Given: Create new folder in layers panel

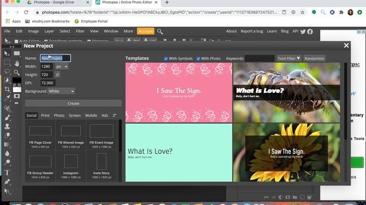Looking at the screenshot, I should (295, 197).
